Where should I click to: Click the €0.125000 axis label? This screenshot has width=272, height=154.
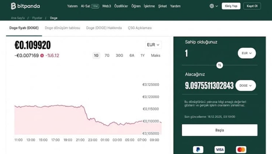tap(151, 84)
